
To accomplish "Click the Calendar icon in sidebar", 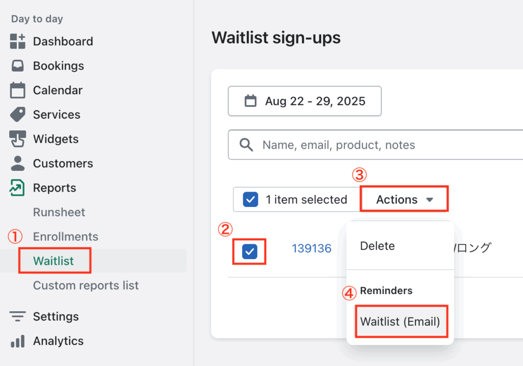I will pos(18,90).
